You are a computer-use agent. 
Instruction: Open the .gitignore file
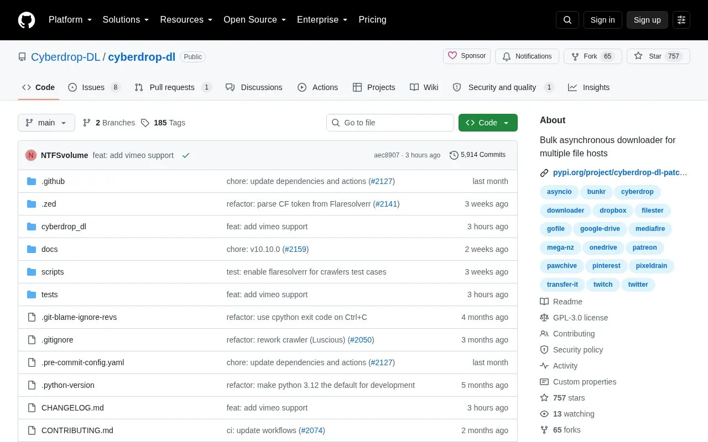click(x=57, y=340)
